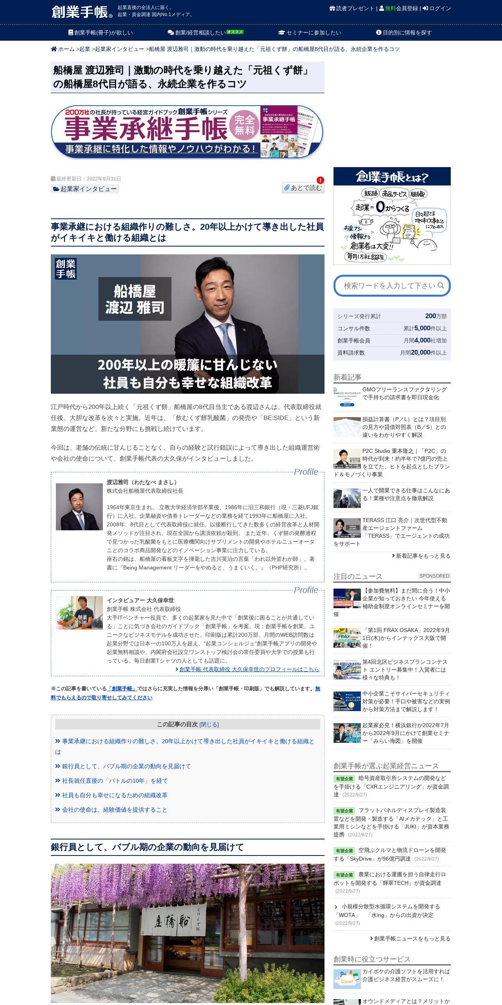The width and height of the screenshot is (502, 1005).
Task: Open the GMOフリーランスファクタリング article
Action: 405,393
